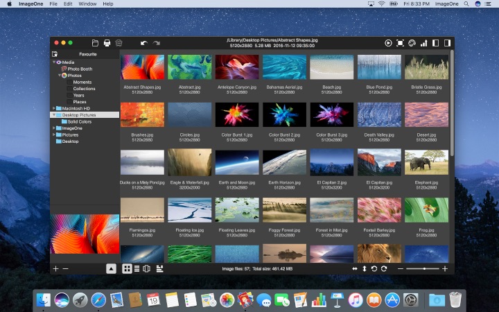Flip image vertically icon
The width and height of the screenshot is (499, 312).
click(x=365, y=269)
